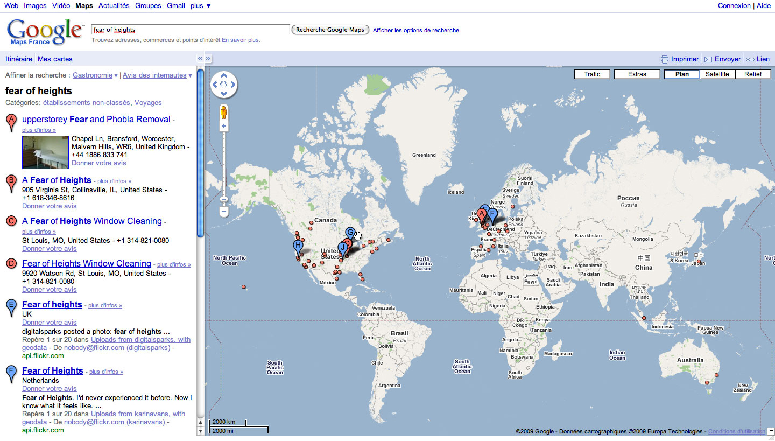The width and height of the screenshot is (775, 441).
Task: Open Conditions d'utilisation link
Action: coord(737,432)
